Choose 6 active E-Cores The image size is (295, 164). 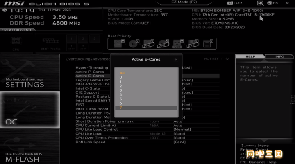pyautogui.click(x=146, y=103)
